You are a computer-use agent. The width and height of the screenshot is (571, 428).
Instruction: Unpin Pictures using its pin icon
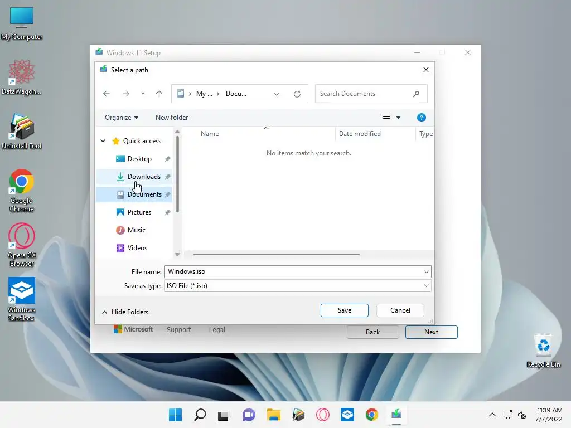pyautogui.click(x=167, y=212)
